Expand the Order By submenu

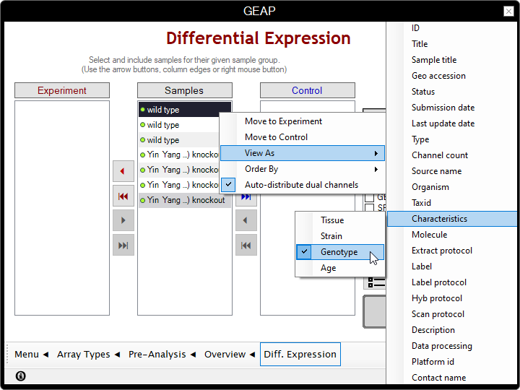[x=301, y=169]
